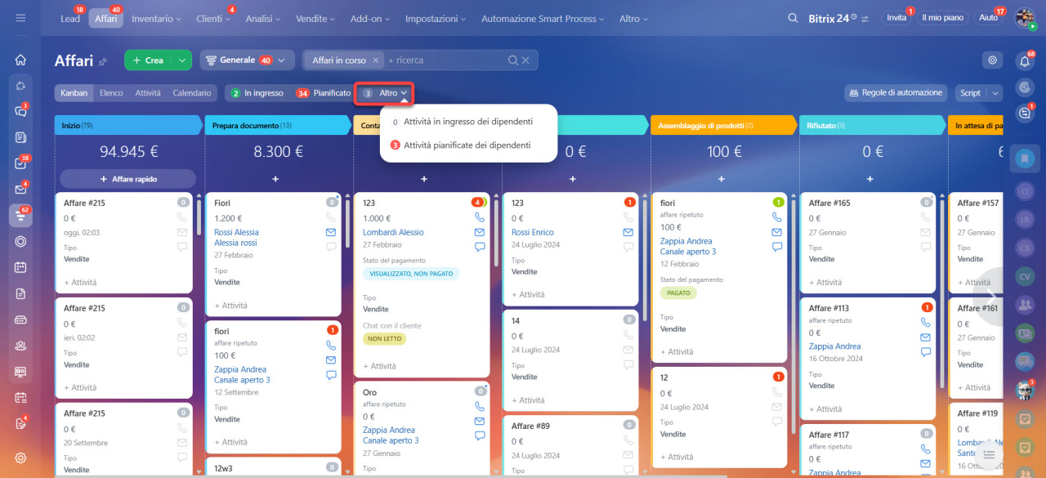Screen dimensions: 1046x478
Task: Open the hamburger main menu icon
Action: pos(20,18)
